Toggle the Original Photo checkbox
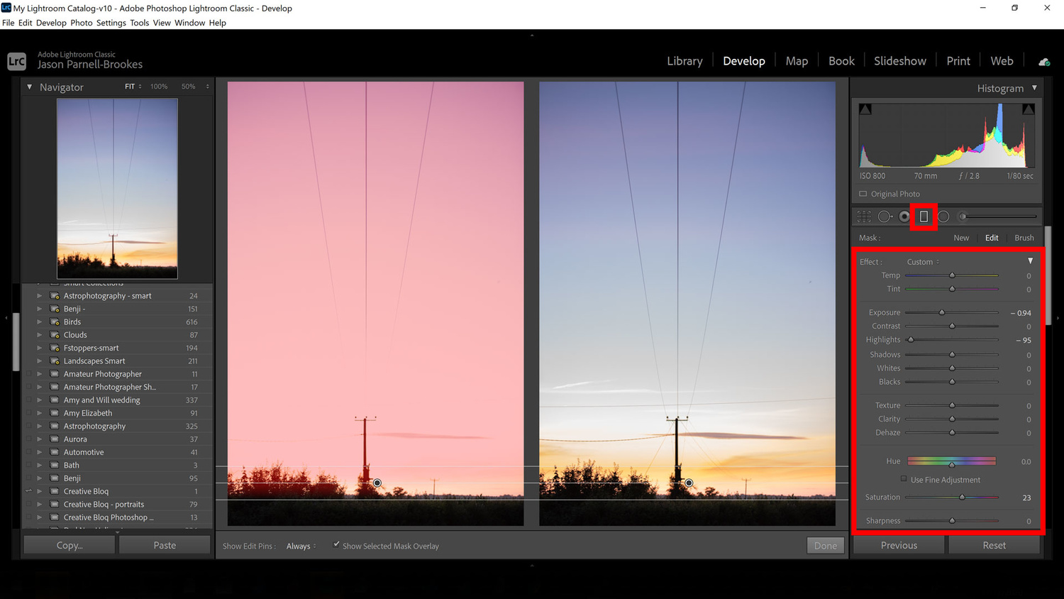Image resolution: width=1064 pixels, height=599 pixels. coord(863,194)
